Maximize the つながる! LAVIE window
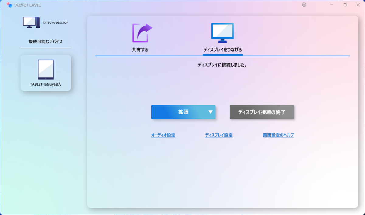 [345, 5]
